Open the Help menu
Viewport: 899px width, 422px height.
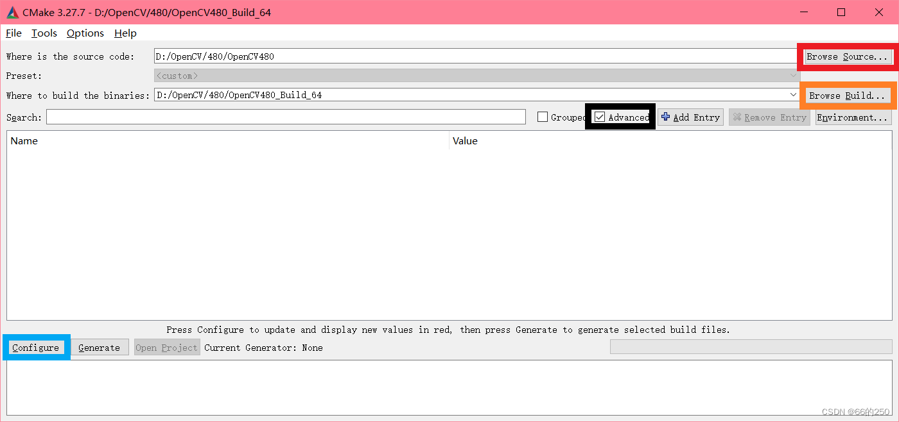point(125,33)
